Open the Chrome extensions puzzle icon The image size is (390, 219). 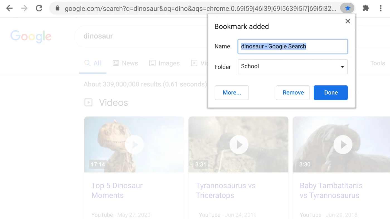[x=365, y=8]
